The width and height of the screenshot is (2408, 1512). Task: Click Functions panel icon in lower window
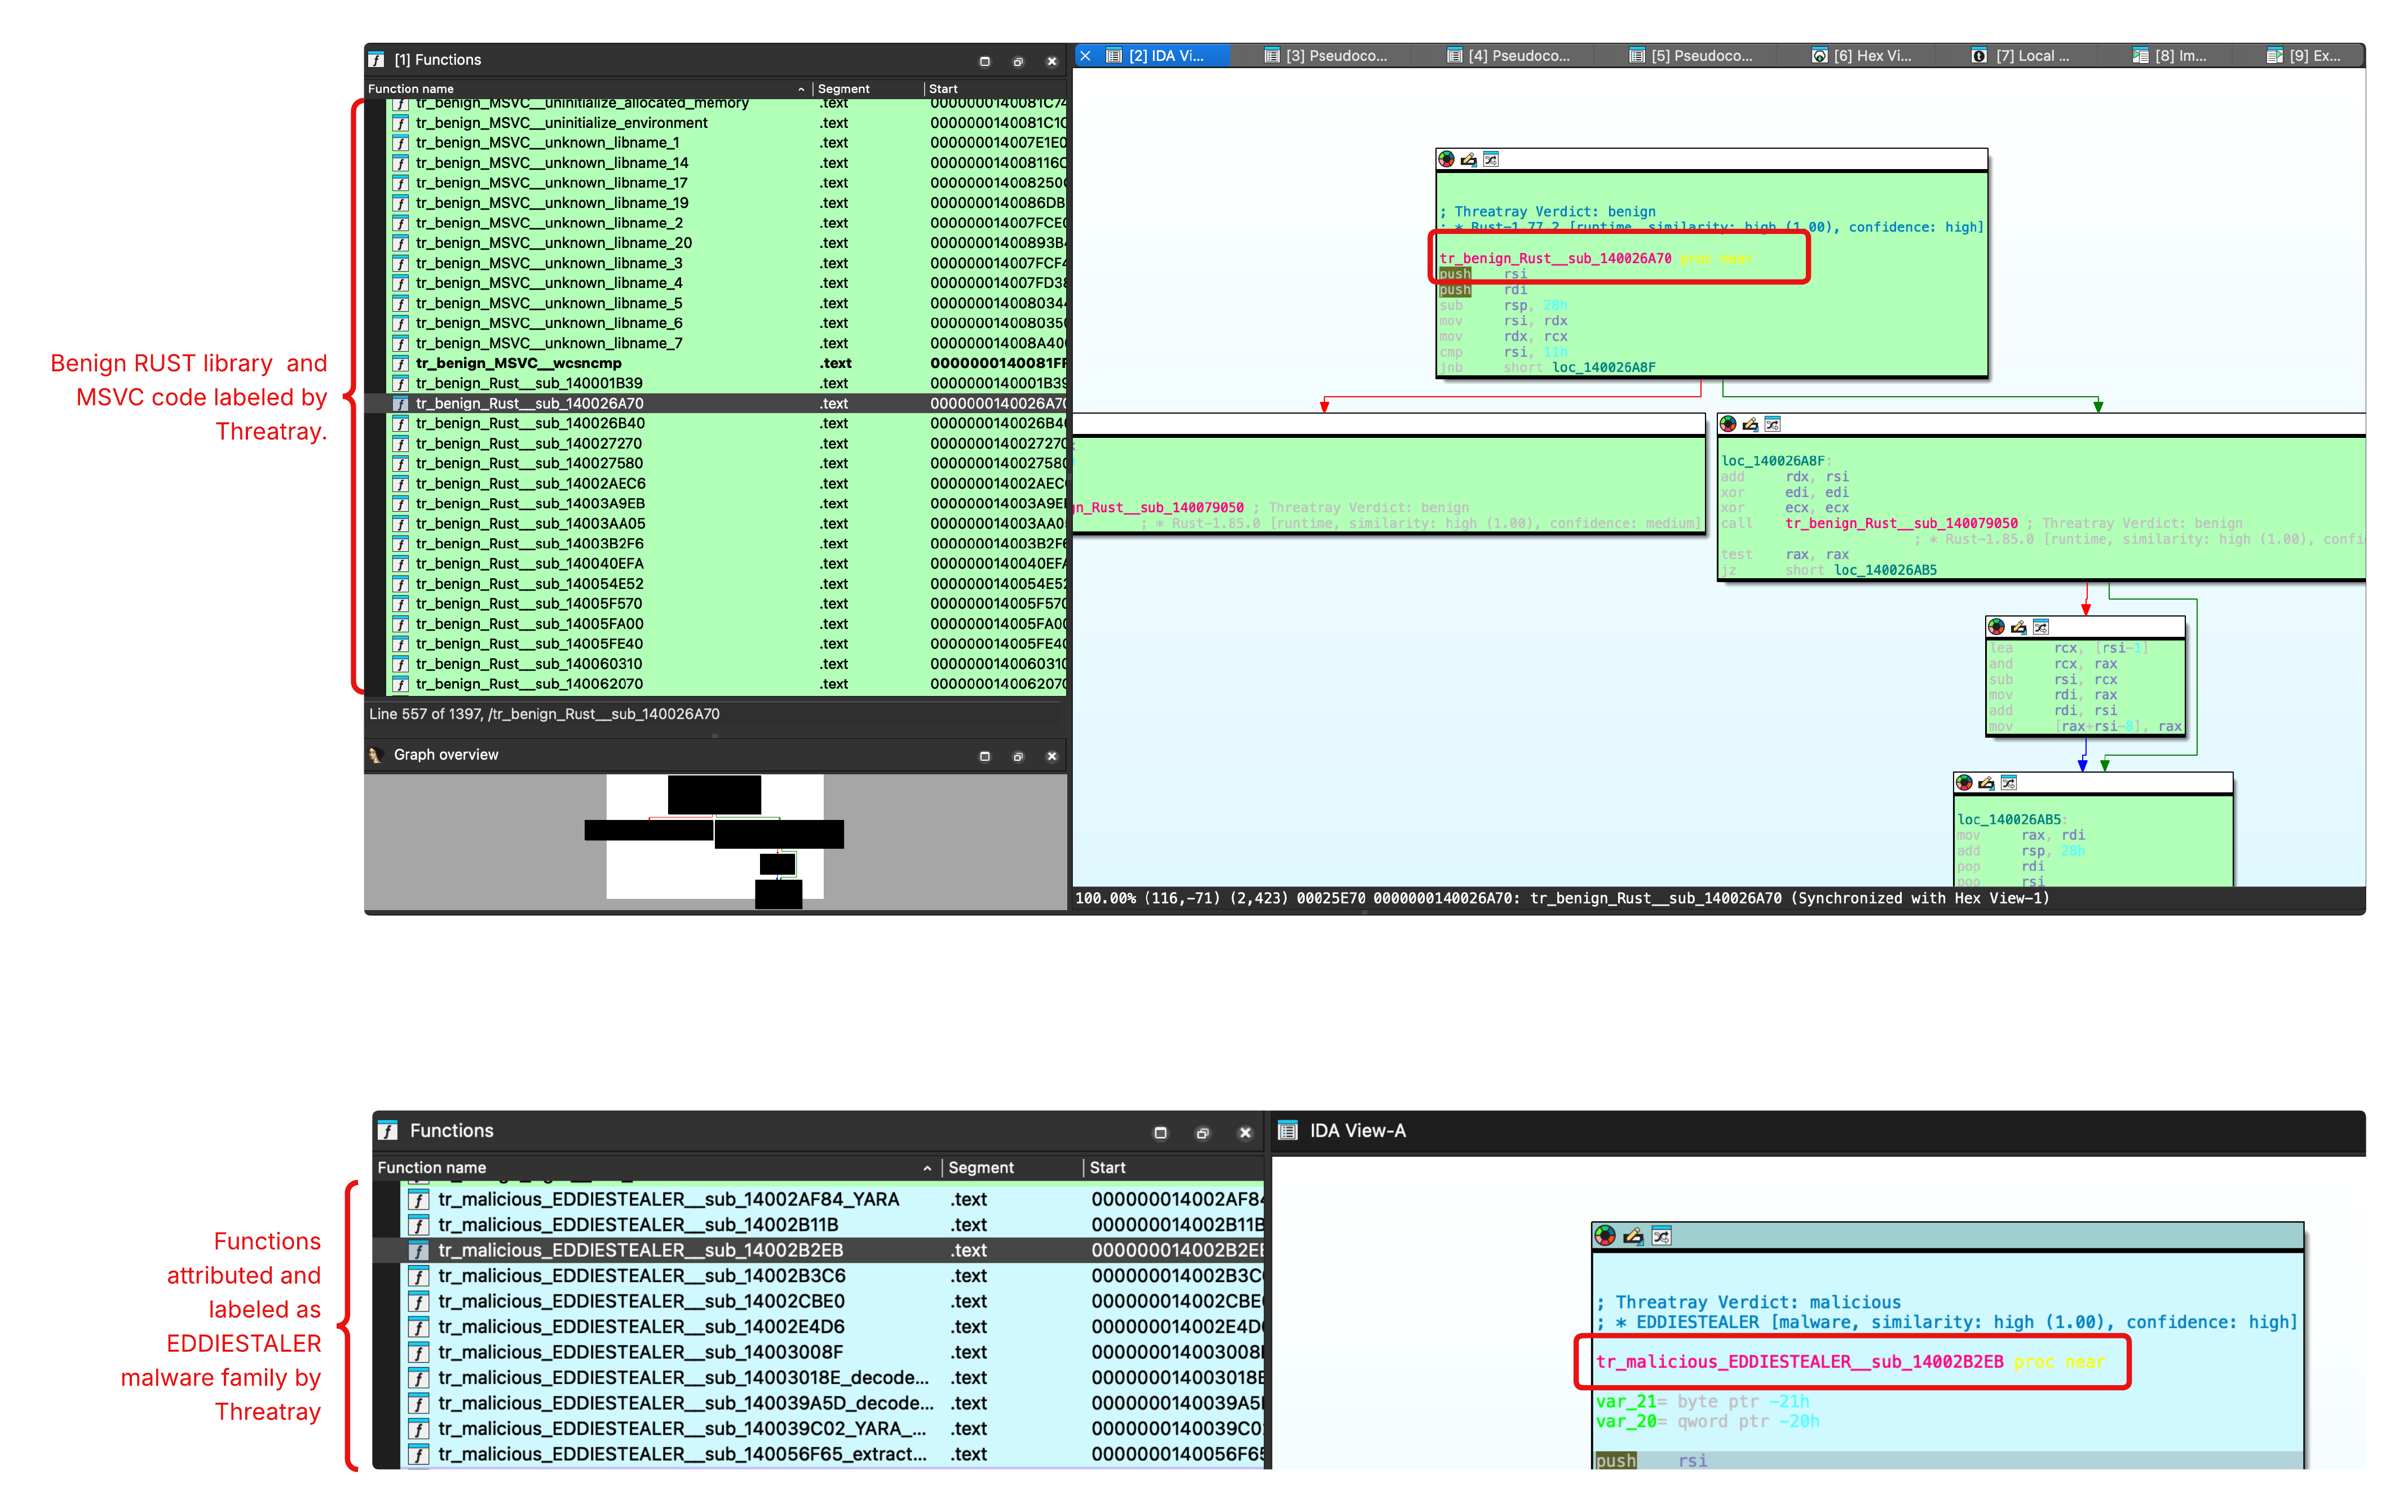pyautogui.click(x=388, y=1130)
